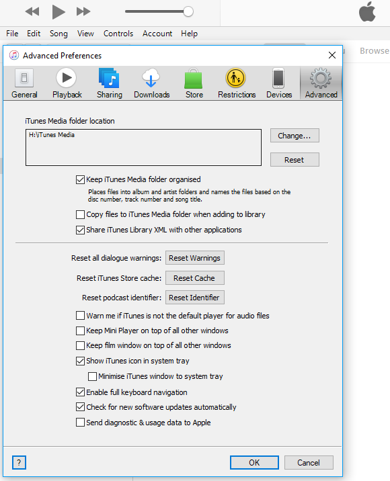Confirm preferences with OK
This screenshot has height=481, width=390.
(x=254, y=462)
